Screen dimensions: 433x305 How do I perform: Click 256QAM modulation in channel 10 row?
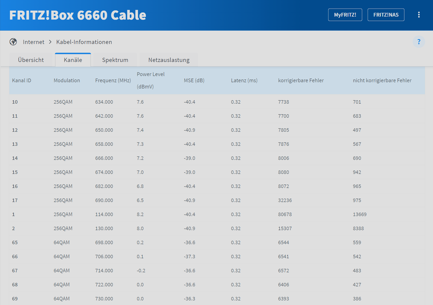[63, 102]
